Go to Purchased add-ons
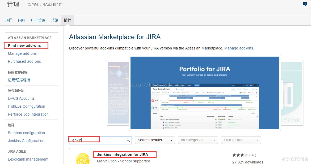Screen dimensions: 311x164 tap(24, 61)
